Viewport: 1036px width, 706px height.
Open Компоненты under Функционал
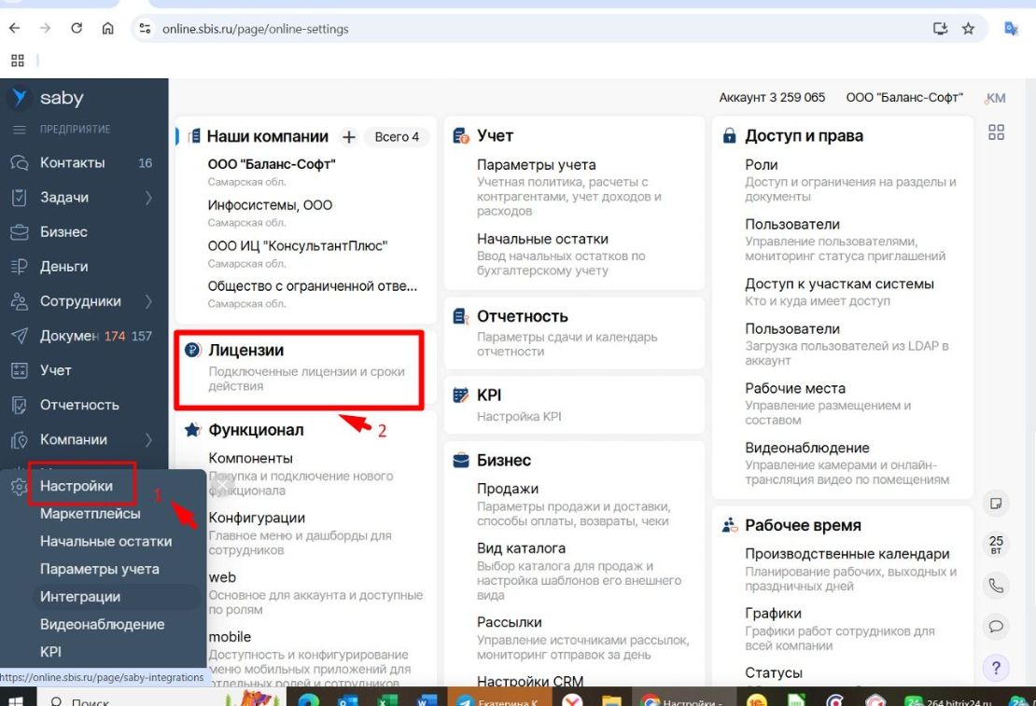(x=250, y=458)
